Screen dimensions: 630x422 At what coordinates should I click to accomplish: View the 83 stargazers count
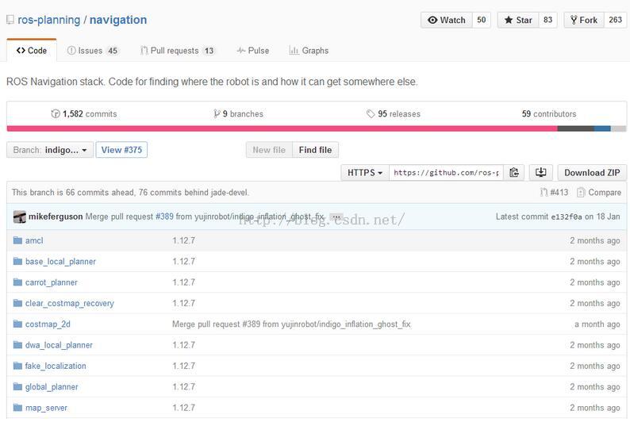(547, 20)
